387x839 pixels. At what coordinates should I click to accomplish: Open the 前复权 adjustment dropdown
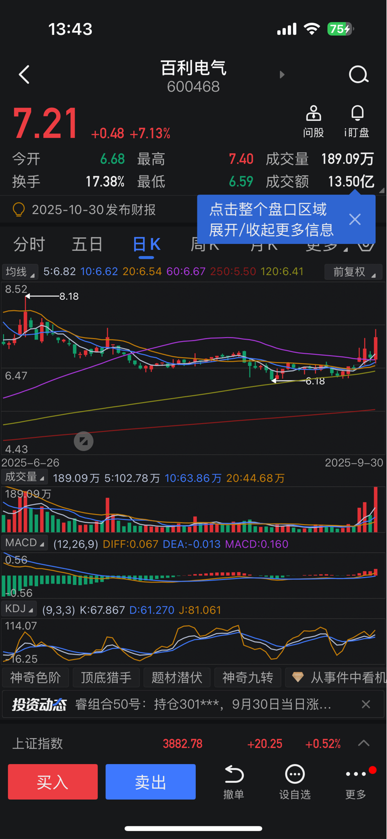tap(354, 272)
